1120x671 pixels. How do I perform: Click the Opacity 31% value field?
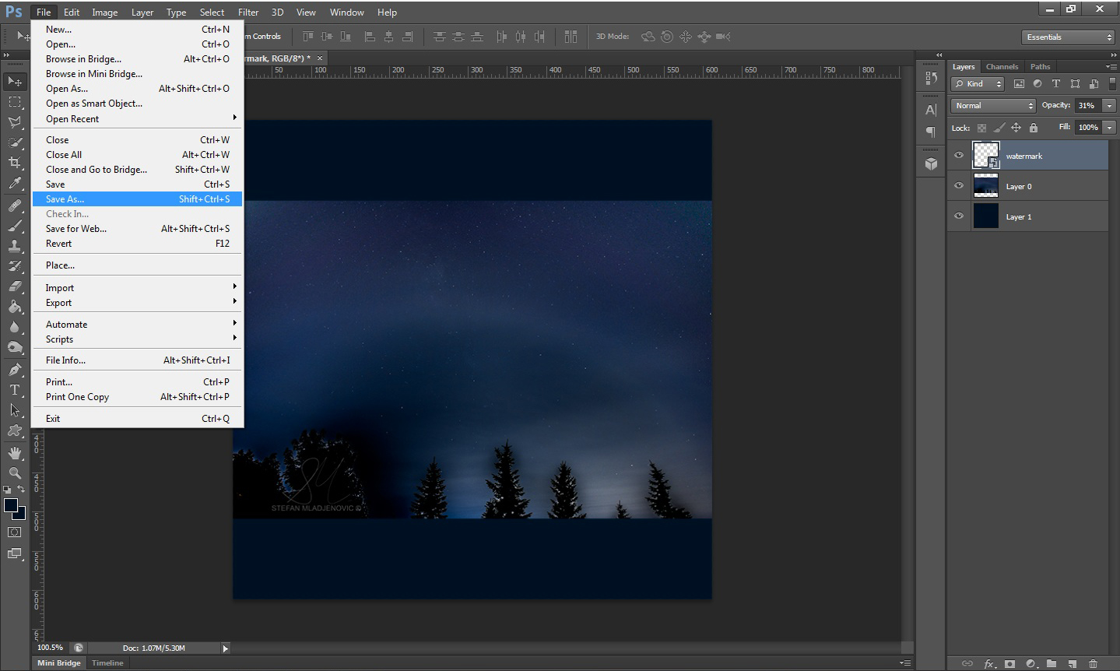click(x=1087, y=106)
